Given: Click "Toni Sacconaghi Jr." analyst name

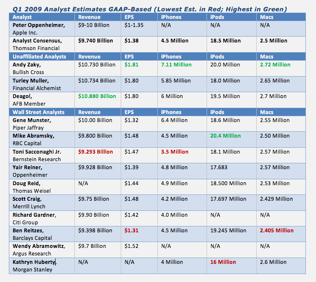Looking at the screenshot, I should (x=37, y=152).
